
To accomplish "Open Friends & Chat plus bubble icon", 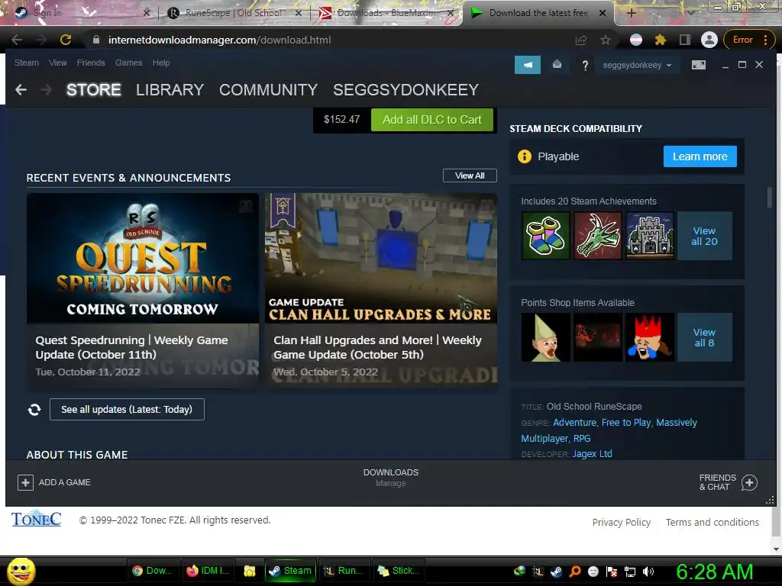I will [749, 482].
